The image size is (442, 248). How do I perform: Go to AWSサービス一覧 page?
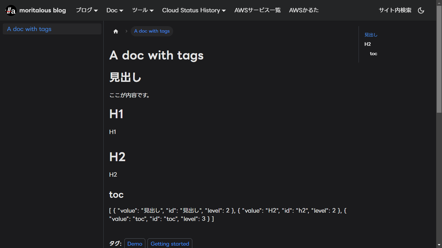pyautogui.click(x=257, y=10)
